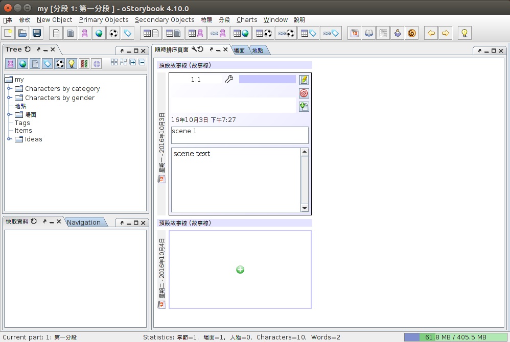510x342 pixels.
Task: Select the Tags tree item
Action: click(x=22, y=123)
